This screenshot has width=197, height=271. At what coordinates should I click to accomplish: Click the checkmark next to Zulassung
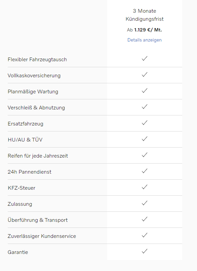(x=144, y=203)
